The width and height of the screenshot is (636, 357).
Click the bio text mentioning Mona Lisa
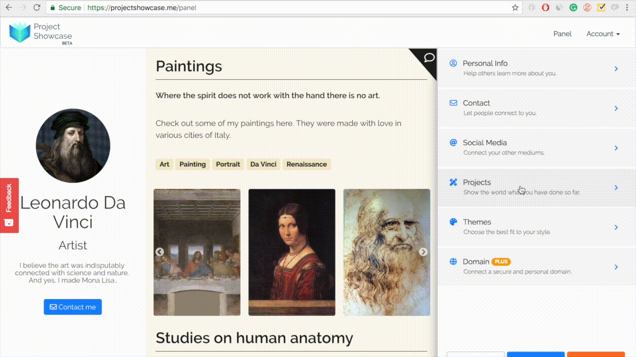pyautogui.click(x=73, y=273)
